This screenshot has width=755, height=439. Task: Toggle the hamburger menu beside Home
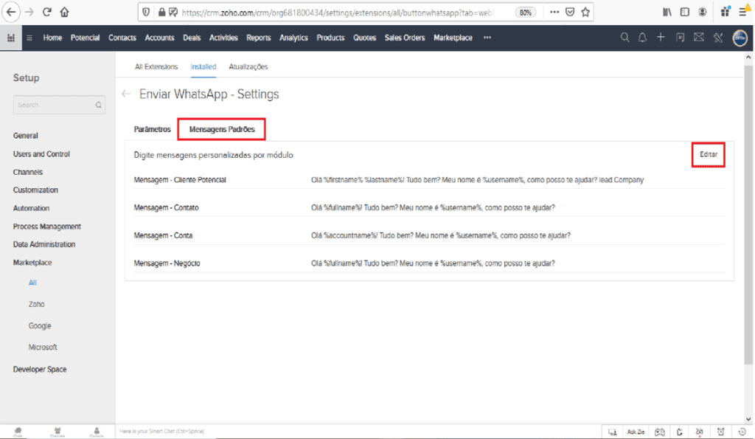tap(29, 38)
